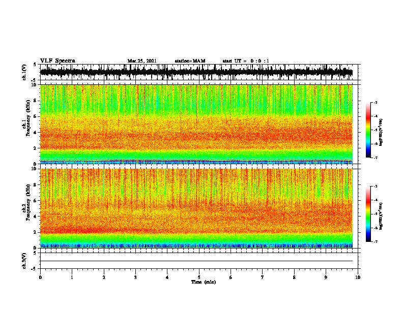
Task: Click time axis tick label "4"
Action: click(x=167, y=277)
